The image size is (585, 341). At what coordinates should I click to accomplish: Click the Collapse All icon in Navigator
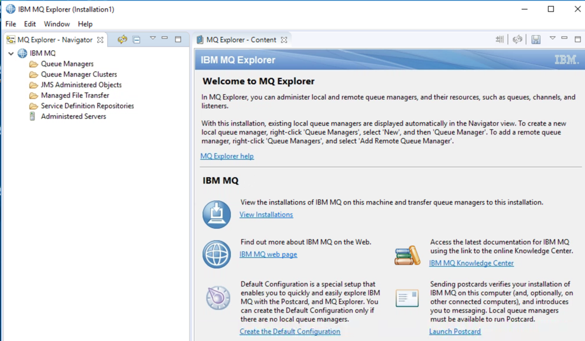(x=136, y=40)
